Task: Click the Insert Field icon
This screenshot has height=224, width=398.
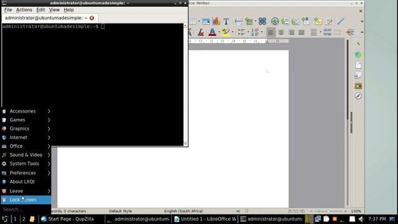Action: [x=249, y=21]
